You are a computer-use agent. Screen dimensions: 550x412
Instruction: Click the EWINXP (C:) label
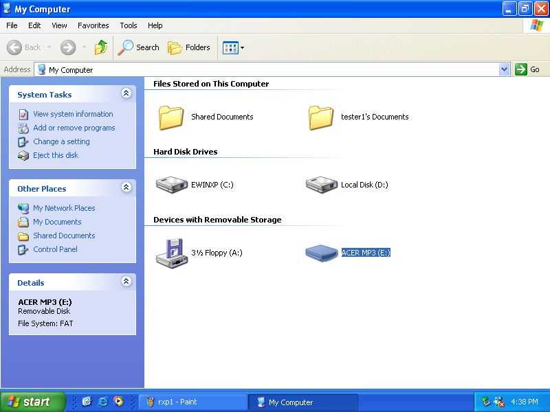212,185
